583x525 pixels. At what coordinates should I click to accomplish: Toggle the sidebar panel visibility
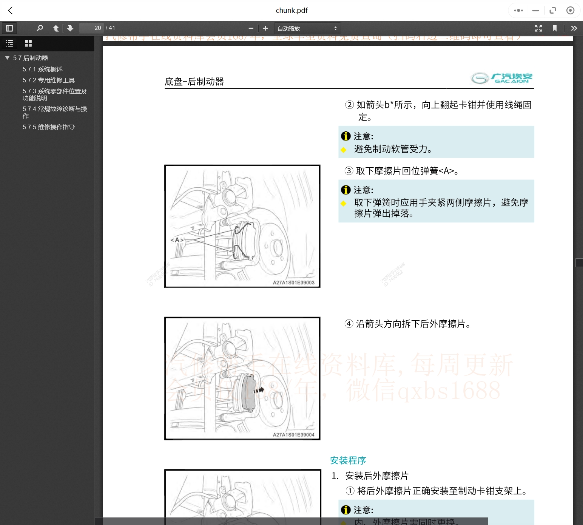pyautogui.click(x=9, y=28)
